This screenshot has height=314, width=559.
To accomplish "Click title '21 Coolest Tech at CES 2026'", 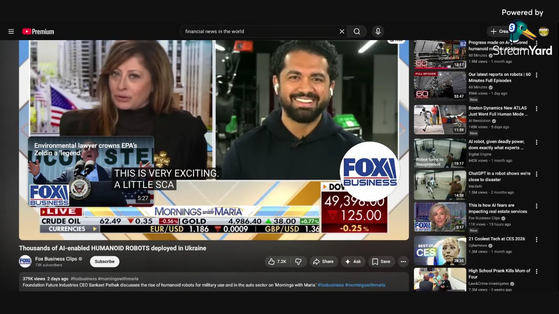I will 497,239.
